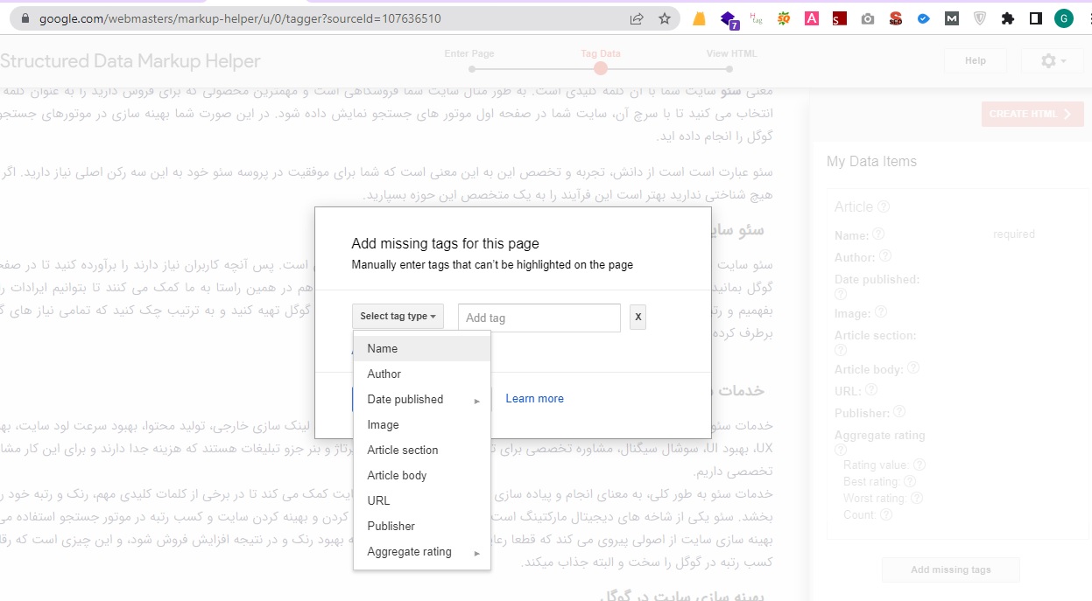Click the Date published label in sidebar
This screenshot has height=601, width=1092.
point(877,279)
